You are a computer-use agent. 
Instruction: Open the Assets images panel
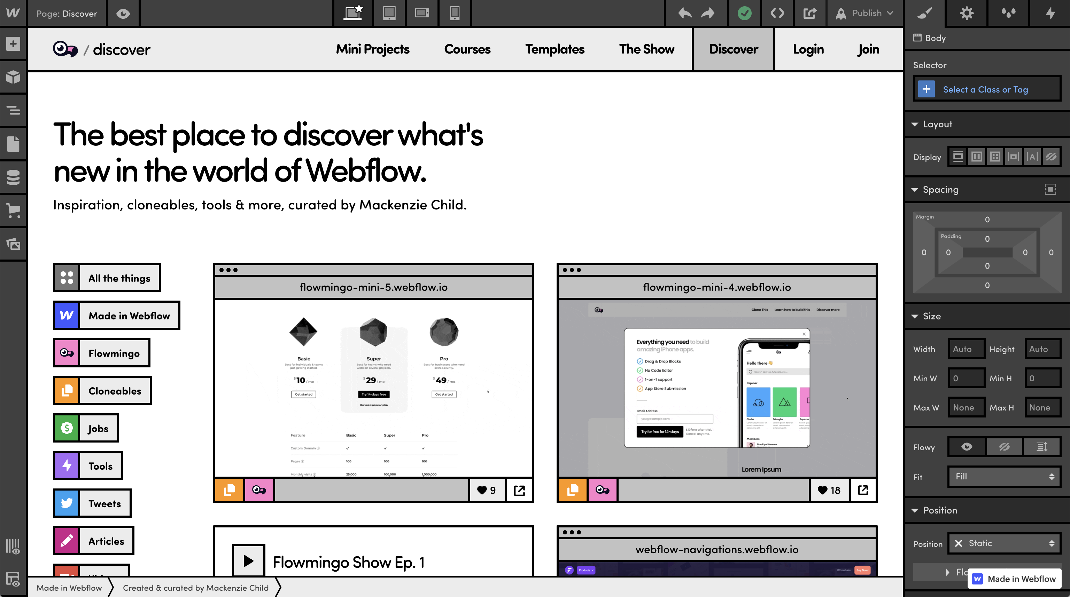(x=13, y=244)
